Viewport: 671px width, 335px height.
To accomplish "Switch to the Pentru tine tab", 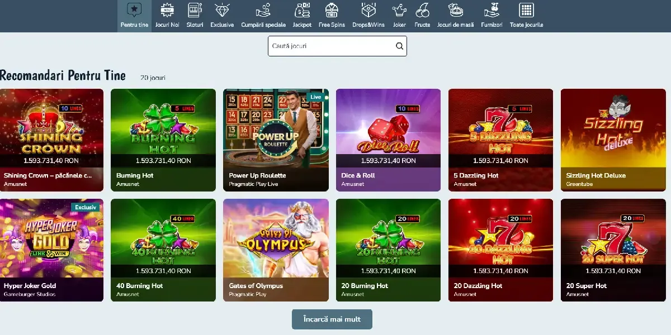I will pos(134,16).
